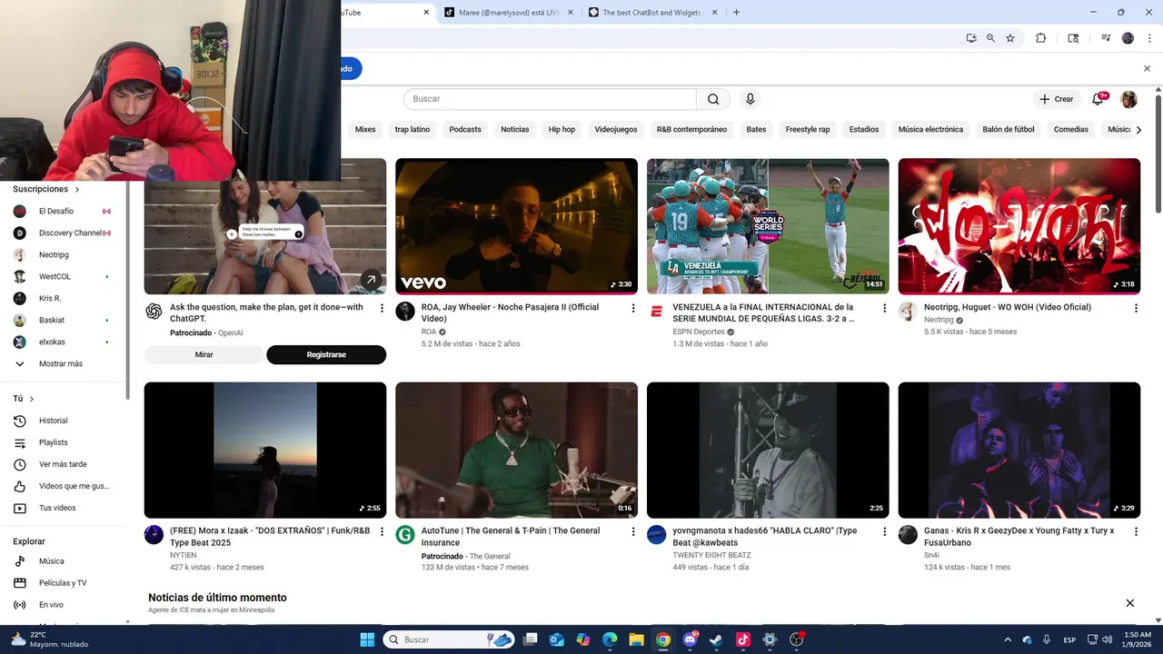The height and width of the screenshot is (654, 1163).
Task: Click the Mirar button on the ChatGPT ad
Action: click(204, 355)
